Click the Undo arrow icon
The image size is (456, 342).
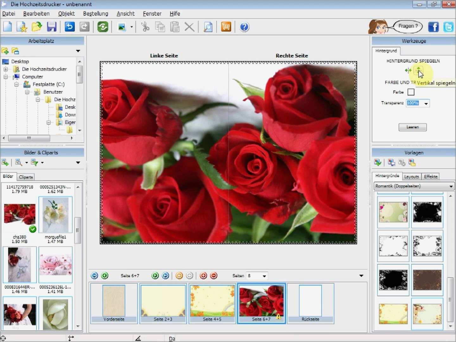pyautogui.click(x=69, y=27)
